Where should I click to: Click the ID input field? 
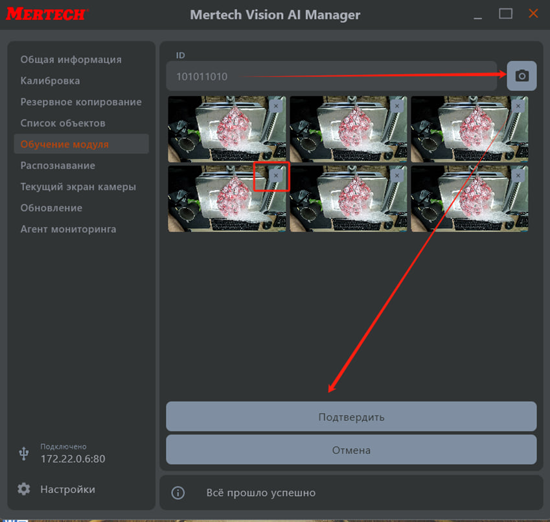(330, 77)
